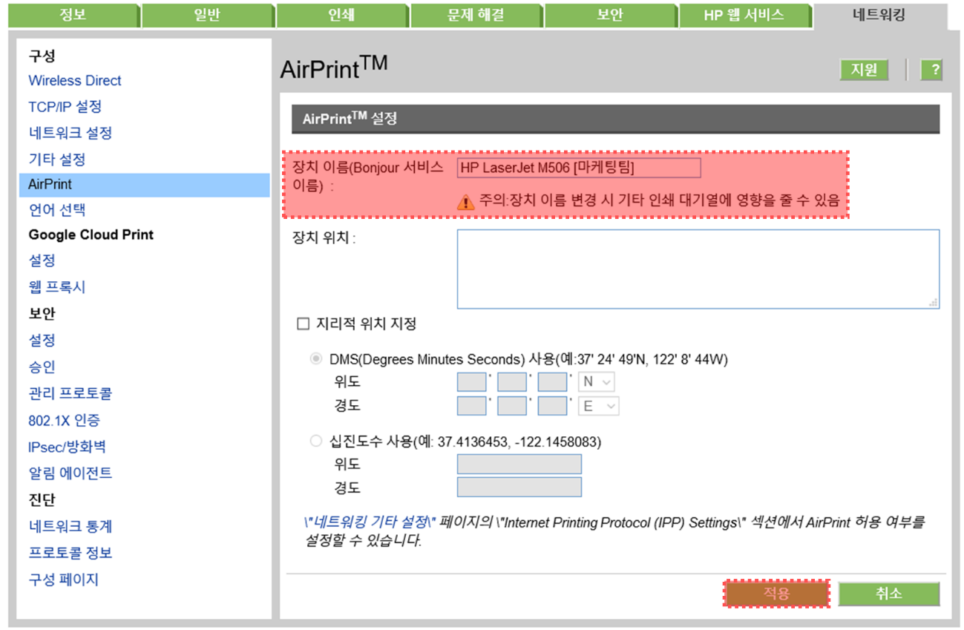The width and height of the screenshot is (964, 630).
Task: View 네트워크 통계 diagnostics
Action: coord(71,526)
